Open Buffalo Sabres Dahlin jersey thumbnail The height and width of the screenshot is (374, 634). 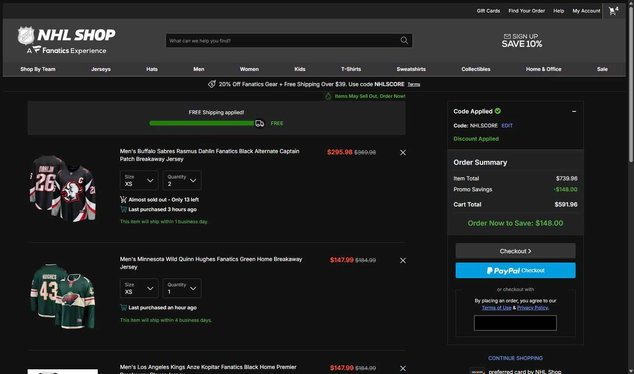click(63, 188)
